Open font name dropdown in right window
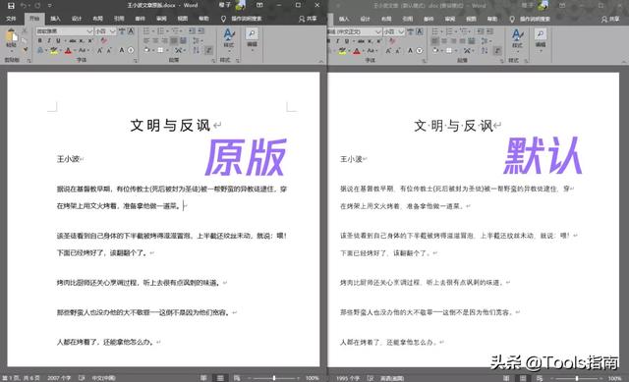Viewport: 629px width, 382px height. [x=377, y=31]
